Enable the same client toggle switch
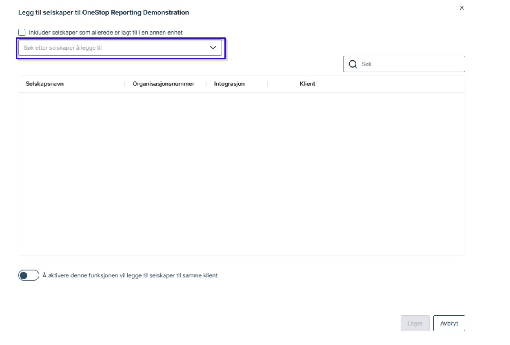Image resolution: width=510 pixels, height=345 pixels. tap(29, 275)
